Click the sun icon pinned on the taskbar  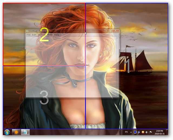[16, 132]
